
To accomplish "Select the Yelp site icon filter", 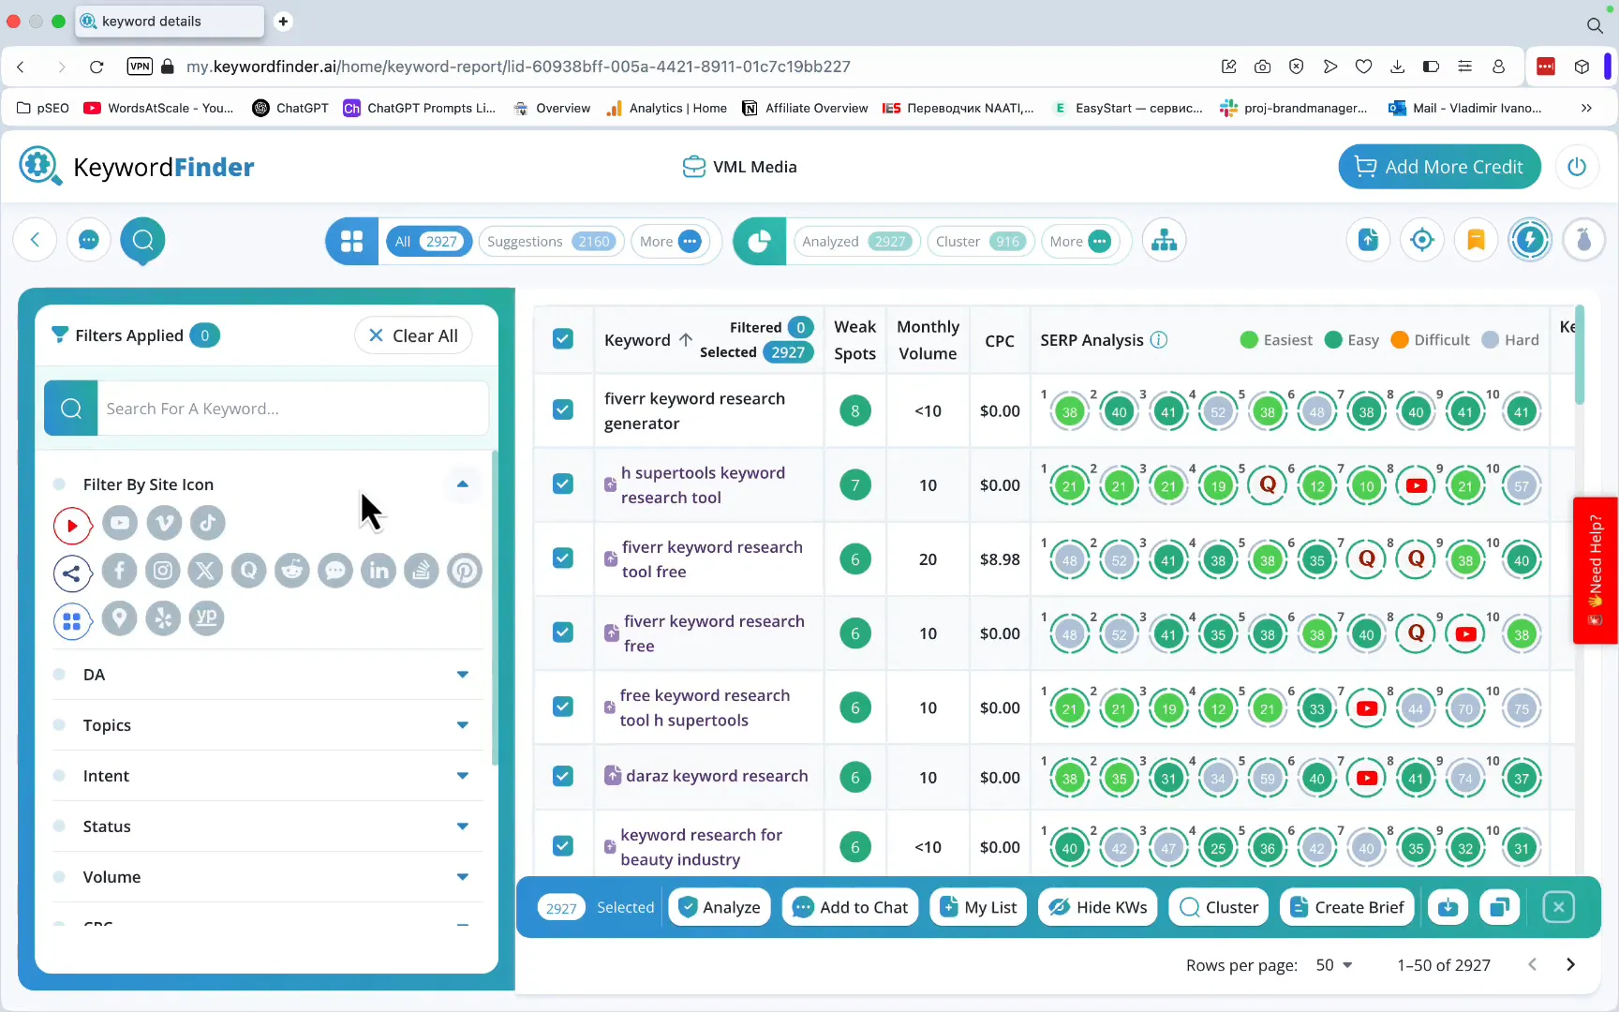I will (x=163, y=618).
